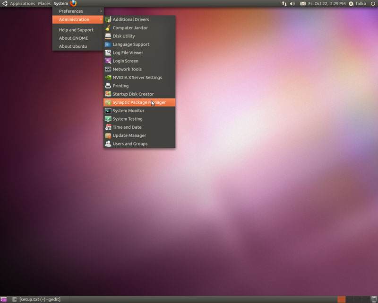Image resolution: width=378 pixels, height=303 pixels.
Task: Open Language Support
Action: coord(139,44)
